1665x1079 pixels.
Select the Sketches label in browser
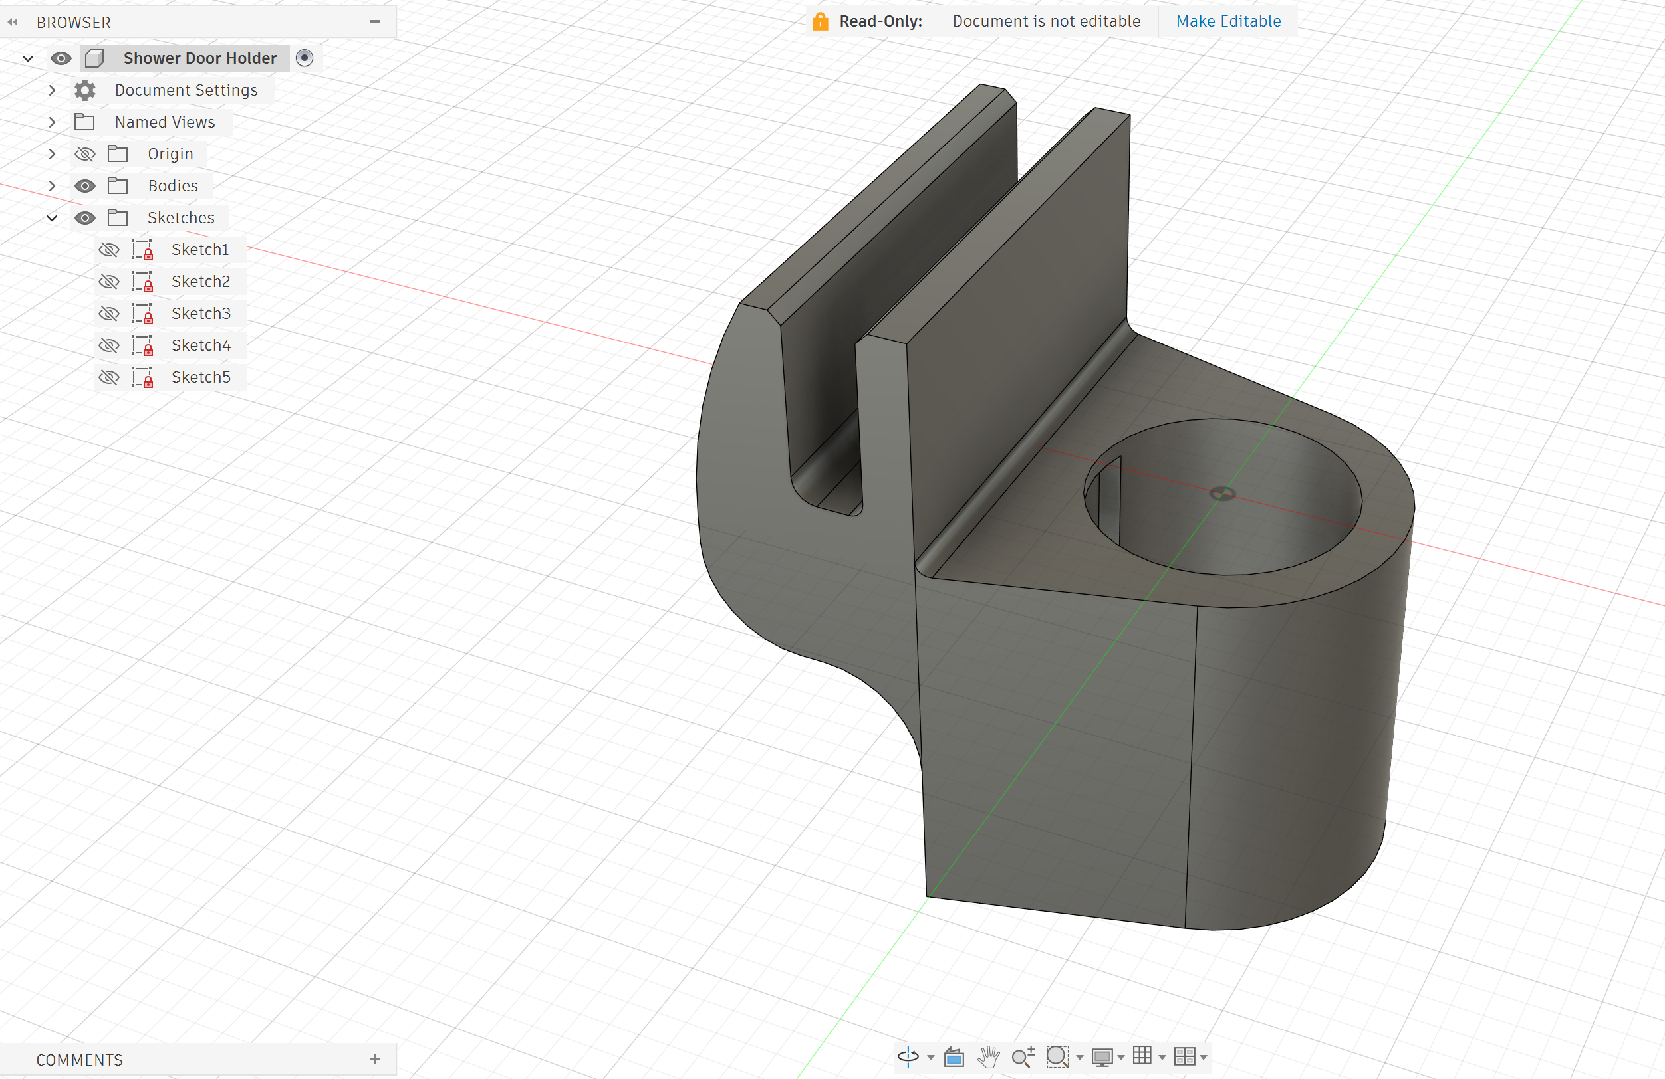tap(180, 217)
